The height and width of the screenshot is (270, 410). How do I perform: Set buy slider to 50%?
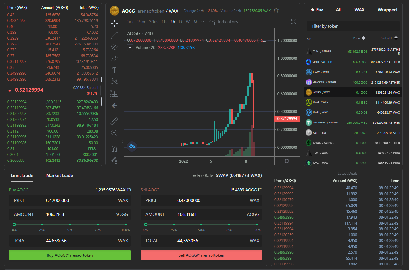pyautogui.click(x=70, y=224)
